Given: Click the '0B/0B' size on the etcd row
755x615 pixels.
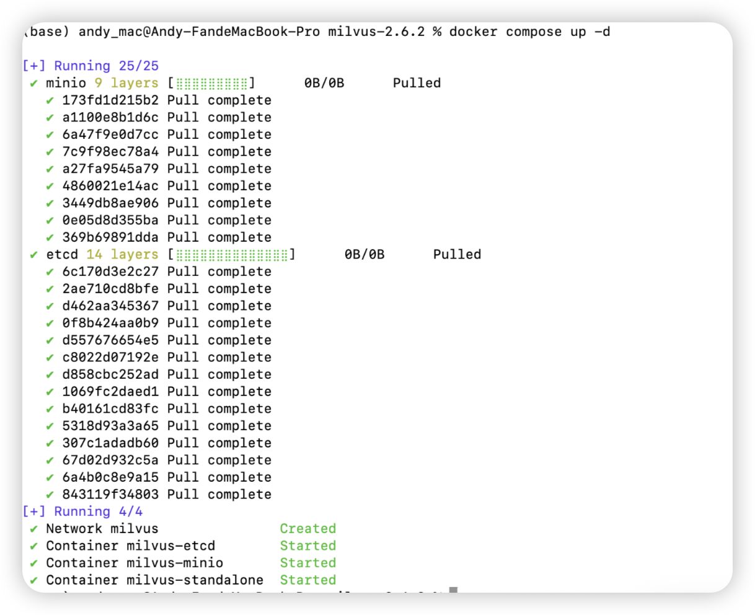Looking at the screenshot, I should coord(364,255).
